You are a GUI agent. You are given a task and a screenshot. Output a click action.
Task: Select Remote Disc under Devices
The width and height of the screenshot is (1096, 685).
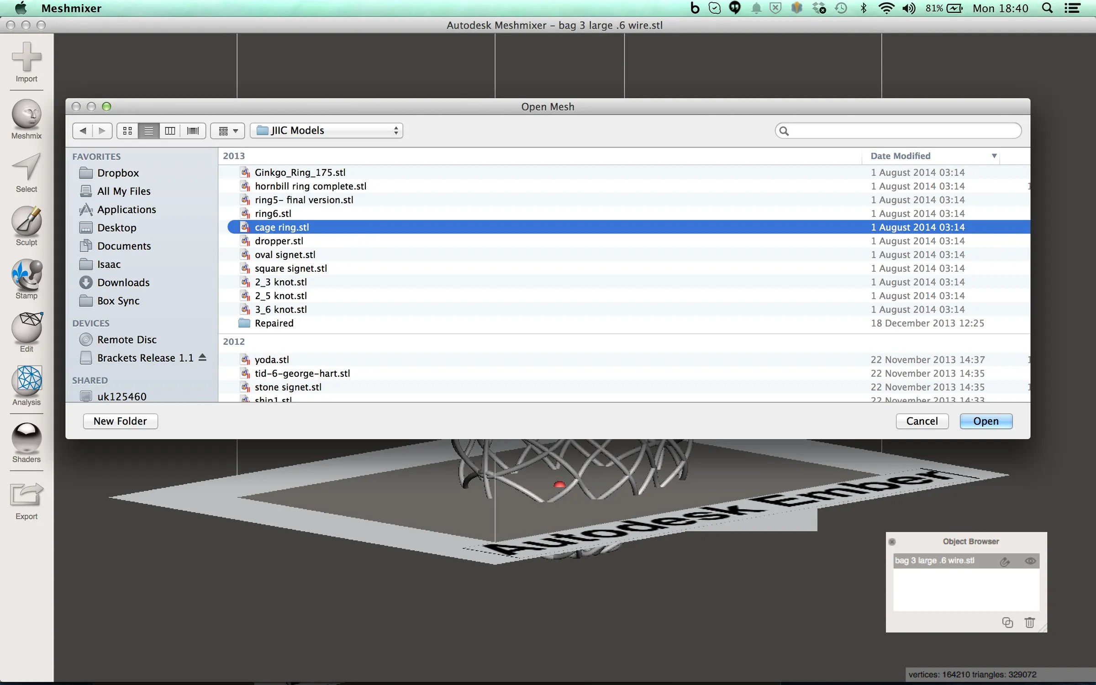[126, 339]
